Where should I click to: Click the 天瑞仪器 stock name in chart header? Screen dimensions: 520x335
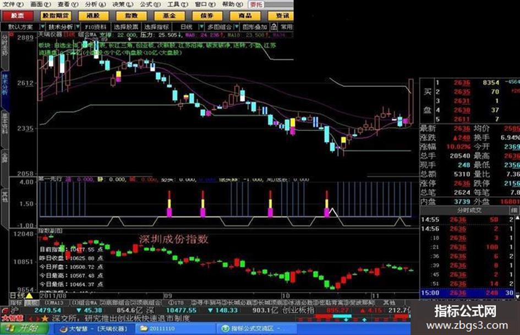pyautogui.click(x=50, y=35)
